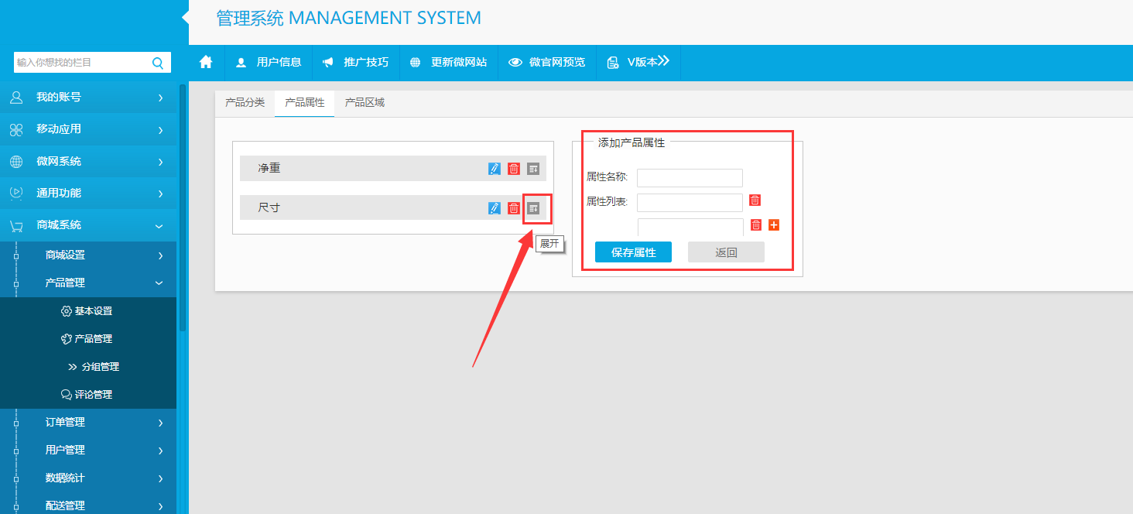Open 微官网预览 from top navigation
Viewport: 1133px width, 514px height.
tap(546, 63)
